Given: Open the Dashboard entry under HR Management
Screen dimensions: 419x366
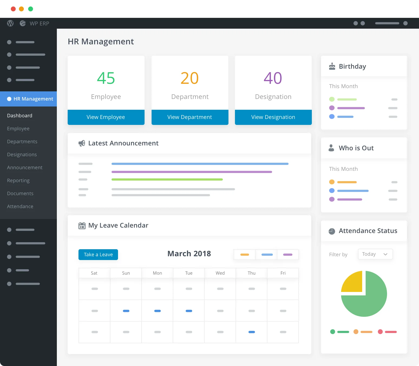Looking at the screenshot, I should tap(19, 115).
